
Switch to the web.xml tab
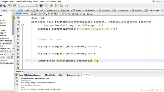pyautogui.click(x=78, y=10)
